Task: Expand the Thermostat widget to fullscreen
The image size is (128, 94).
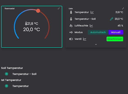Action: 59,9
